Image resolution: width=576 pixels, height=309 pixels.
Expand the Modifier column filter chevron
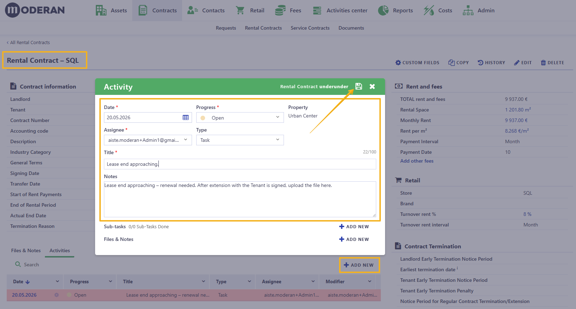pos(370,281)
